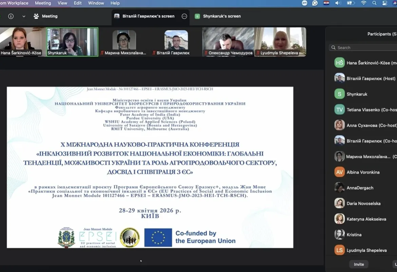This screenshot has width=397, height=272.
Task: Select Lyudmyla Shepeleva in participants list
Action: click(x=365, y=250)
